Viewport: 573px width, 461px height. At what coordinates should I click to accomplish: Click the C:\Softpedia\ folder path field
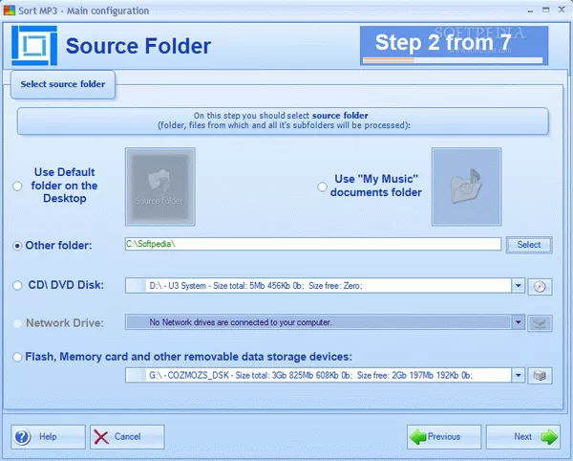(x=313, y=244)
